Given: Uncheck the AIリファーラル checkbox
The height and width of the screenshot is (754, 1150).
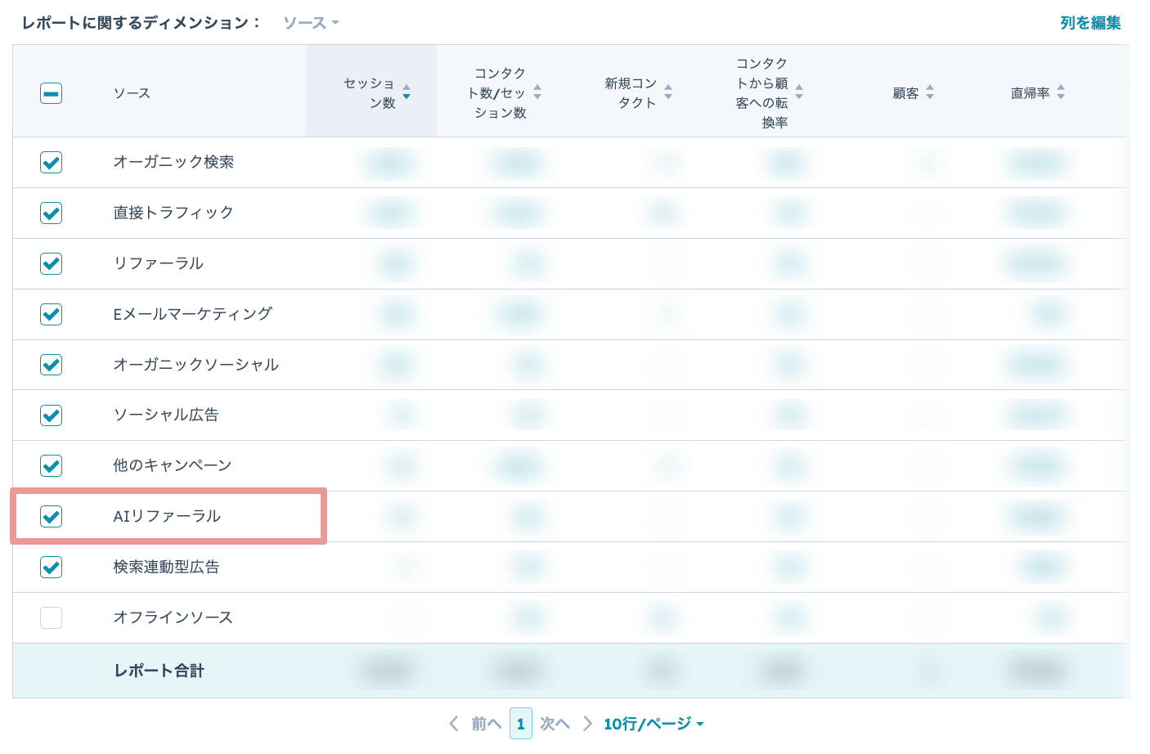Looking at the screenshot, I should tap(51, 516).
